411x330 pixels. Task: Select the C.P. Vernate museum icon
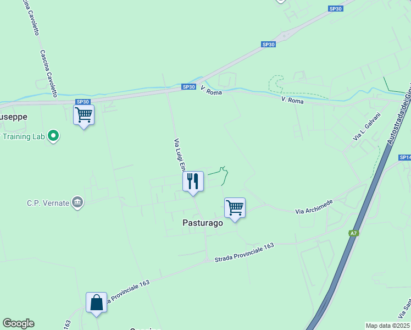[x=77, y=202]
